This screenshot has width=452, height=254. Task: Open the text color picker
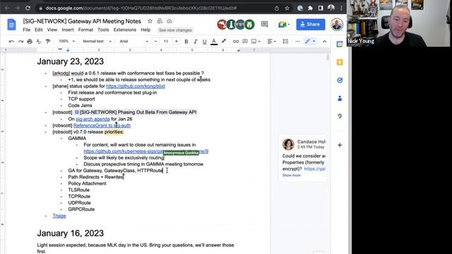[x=214, y=42]
